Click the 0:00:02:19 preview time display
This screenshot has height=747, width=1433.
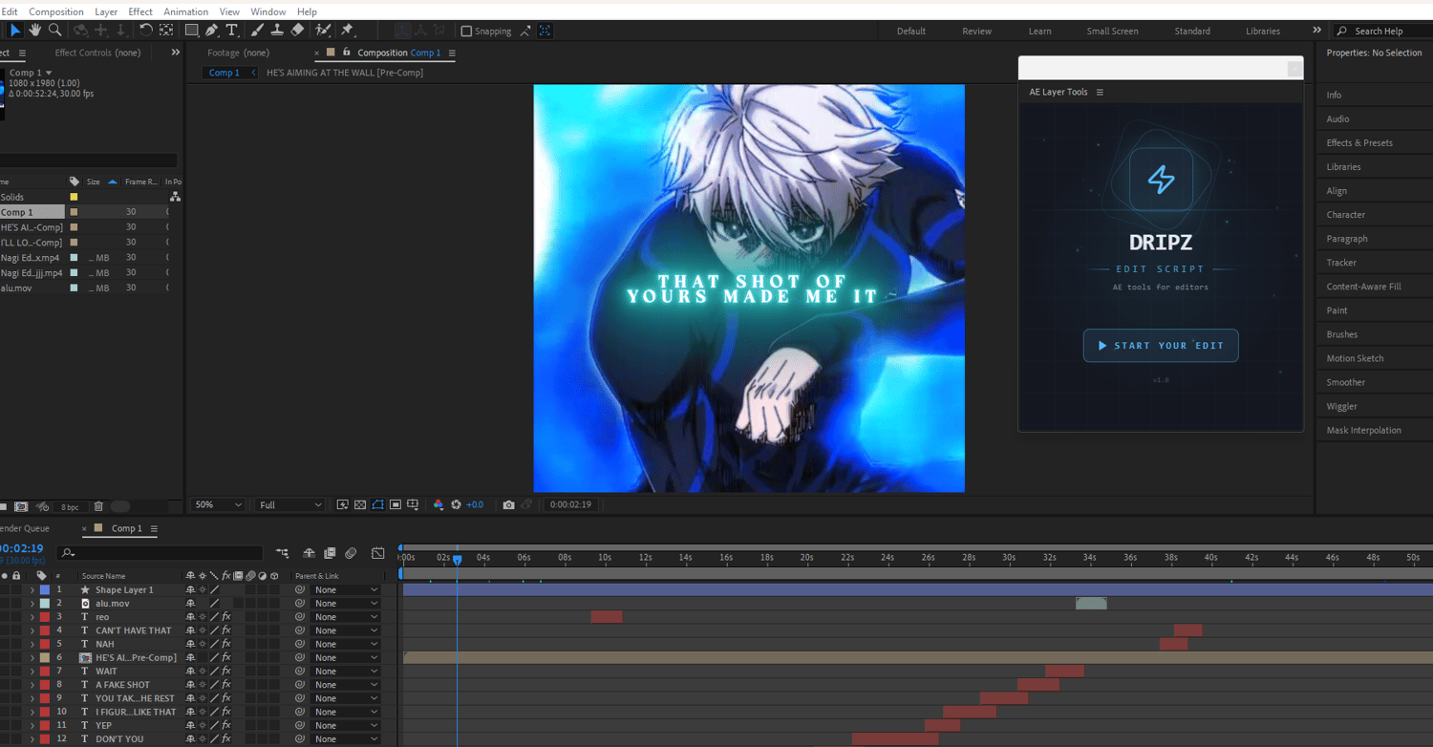coord(570,504)
